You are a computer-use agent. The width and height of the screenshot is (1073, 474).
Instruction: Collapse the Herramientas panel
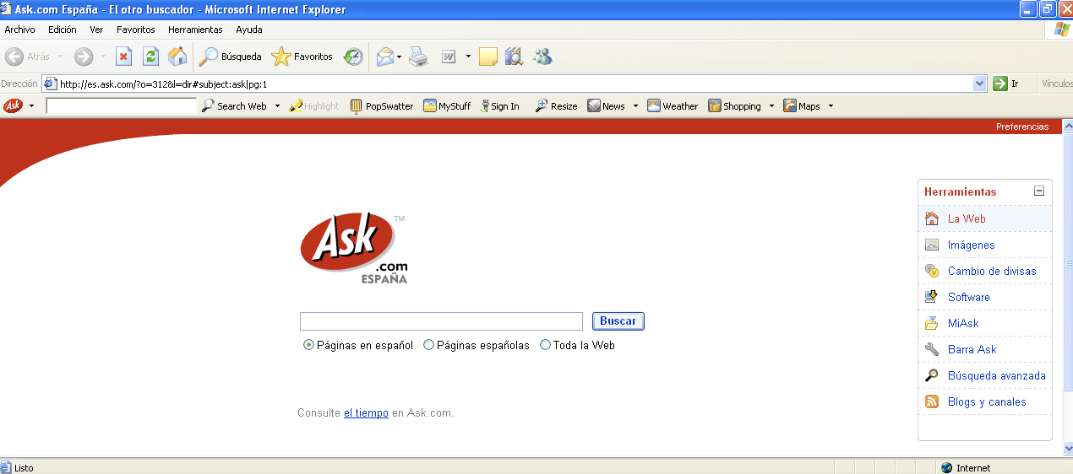coord(1039,191)
